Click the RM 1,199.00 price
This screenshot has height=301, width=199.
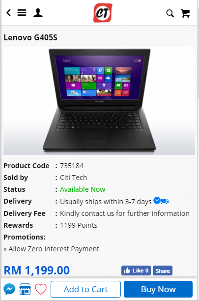tap(37, 271)
